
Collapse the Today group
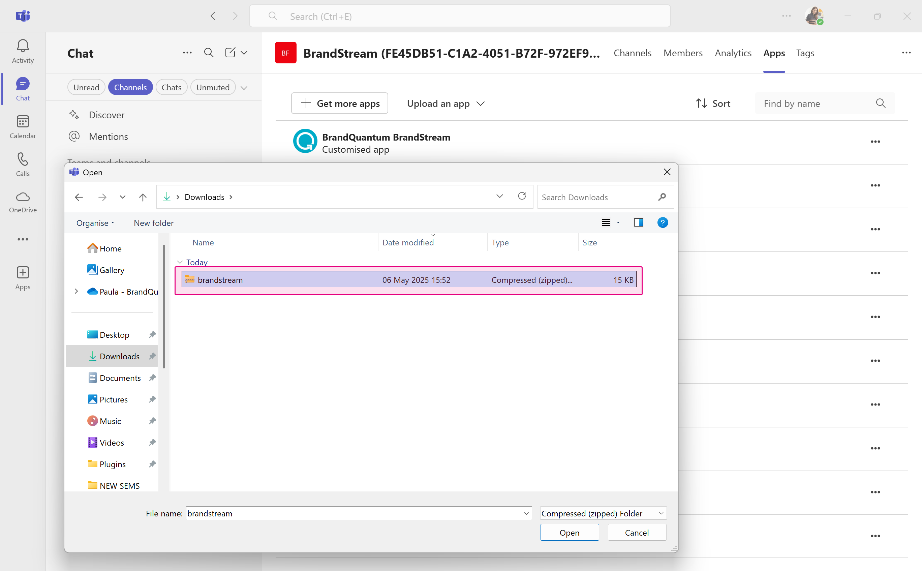pyautogui.click(x=180, y=262)
